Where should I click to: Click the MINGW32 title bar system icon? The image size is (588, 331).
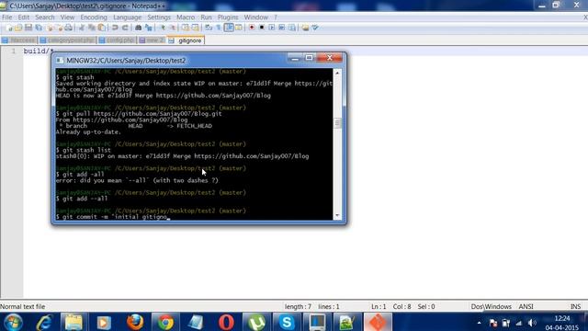click(59, 61)
